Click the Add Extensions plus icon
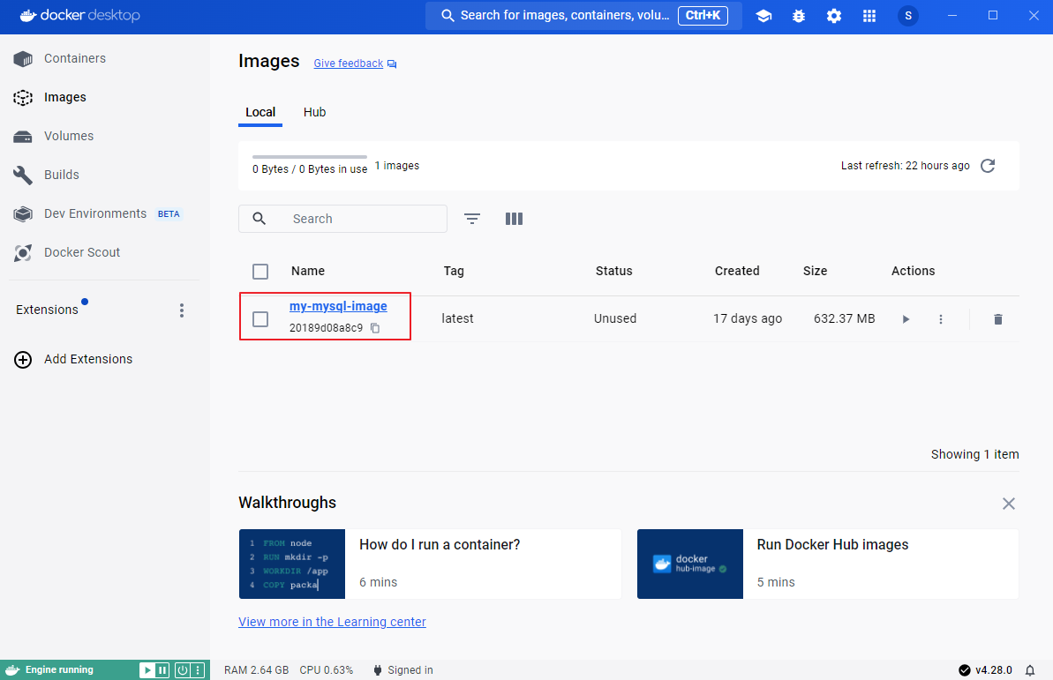The image size is (1053, 680). point(23,360)
